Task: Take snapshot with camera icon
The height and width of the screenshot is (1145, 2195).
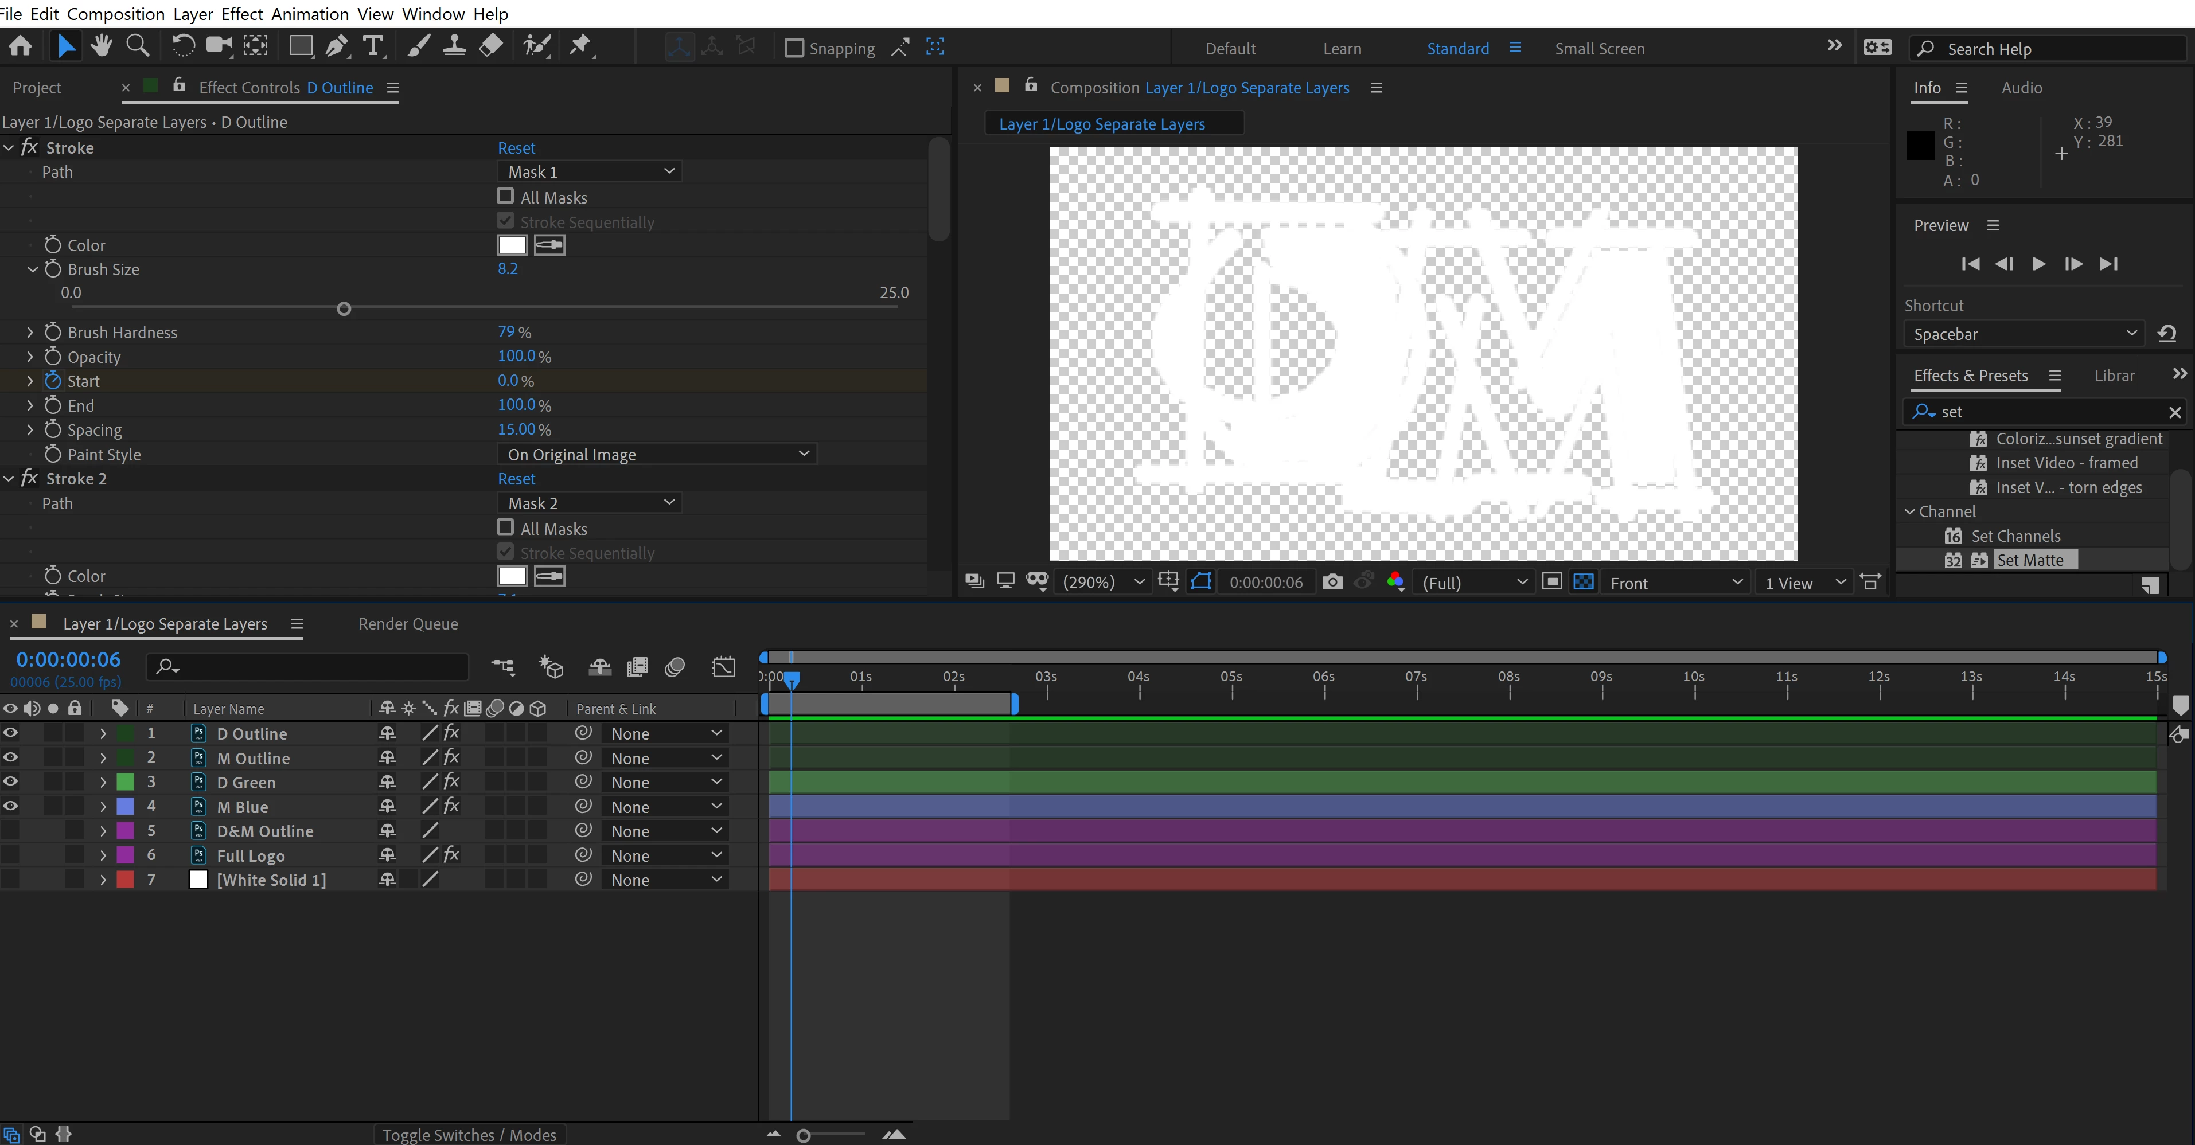Action: (x=1332, y=582)
